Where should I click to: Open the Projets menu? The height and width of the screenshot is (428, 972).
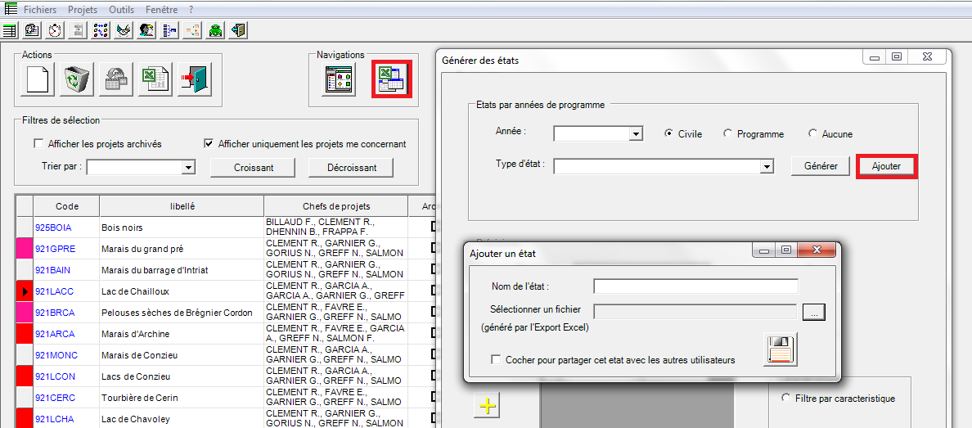pos(82,10)
